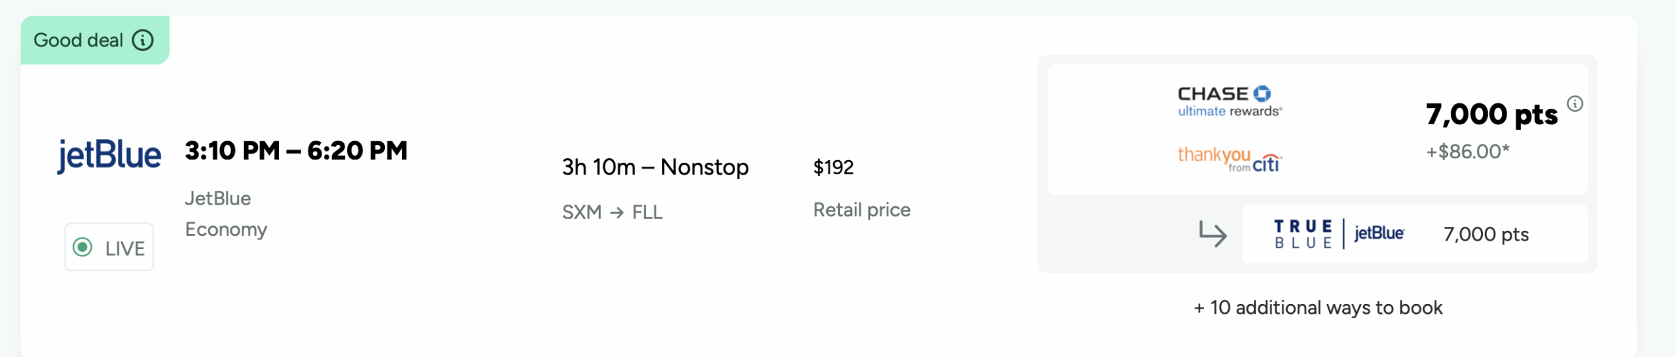This screenshot has height=357, width=1676.
Task: Select the $192 retail price
Action: [x=833, y=167]
